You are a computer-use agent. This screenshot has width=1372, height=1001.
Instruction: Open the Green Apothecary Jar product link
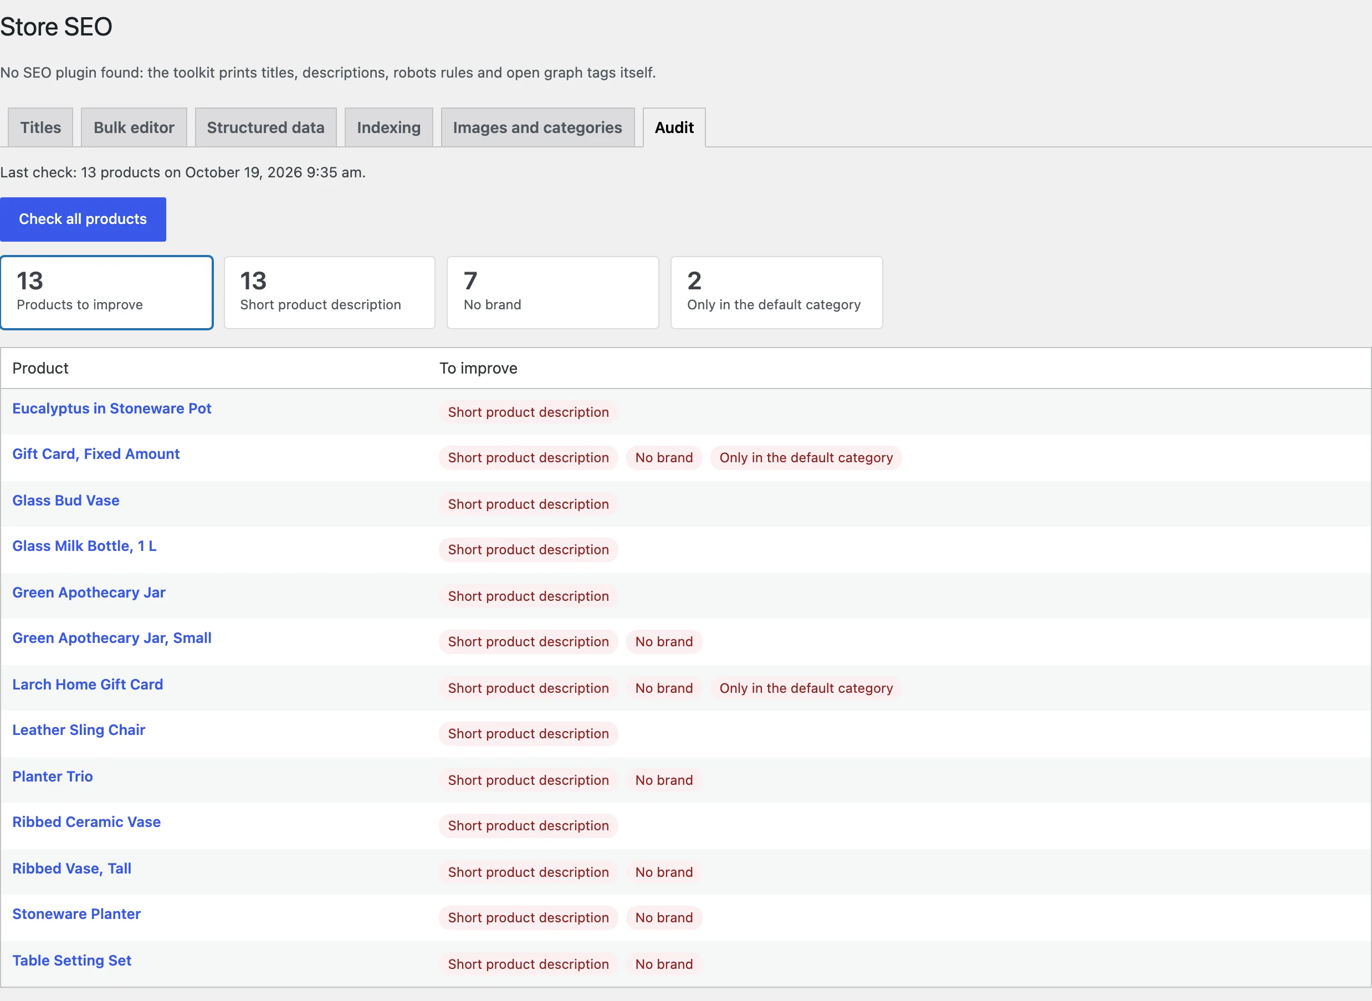89,593
